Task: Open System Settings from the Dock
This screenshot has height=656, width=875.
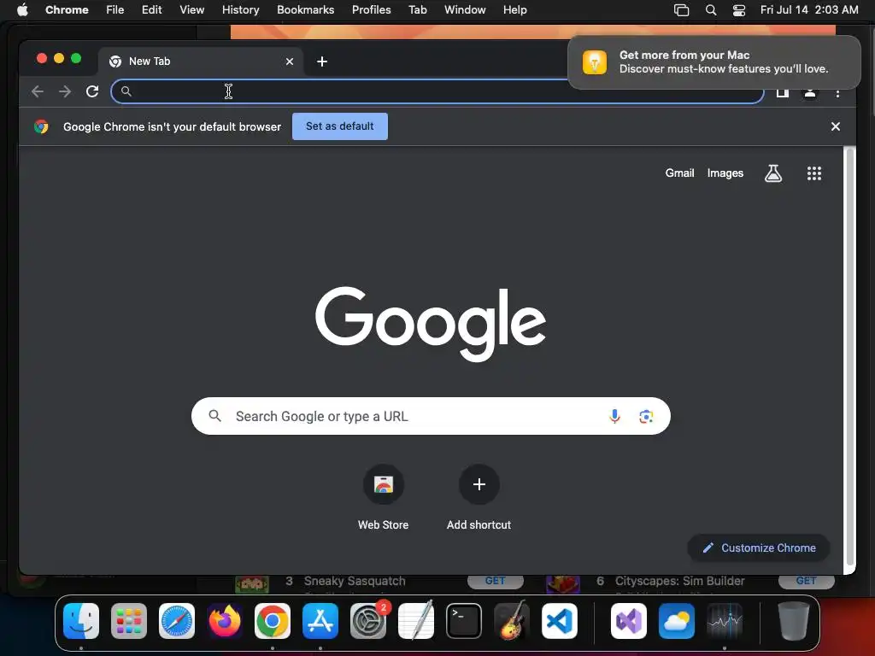Action: tap(368, 621)
